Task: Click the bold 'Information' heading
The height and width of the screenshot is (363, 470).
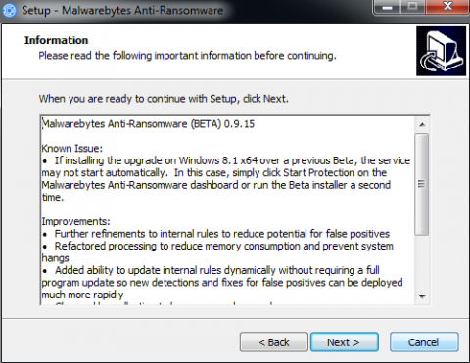Action: (x=56, y=40)
